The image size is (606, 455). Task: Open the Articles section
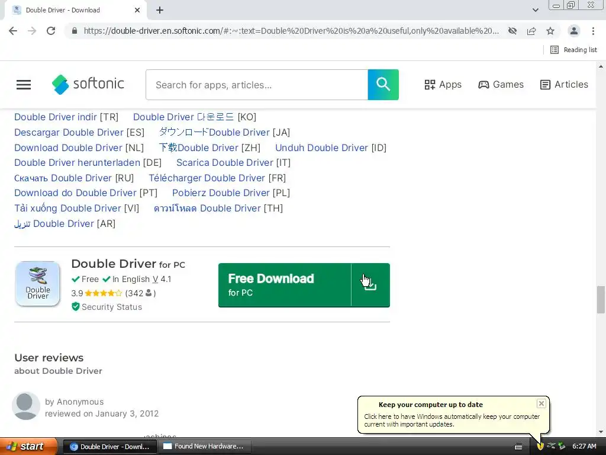point(564,84)
